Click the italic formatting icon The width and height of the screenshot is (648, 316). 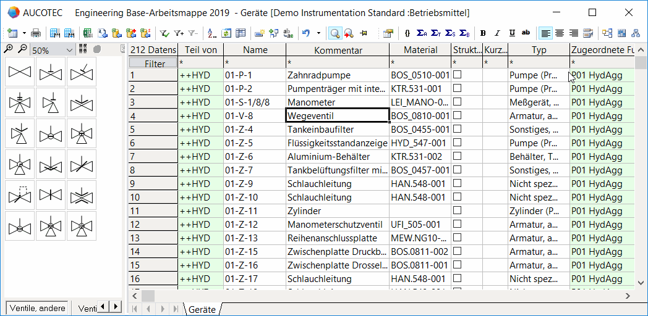497,33
